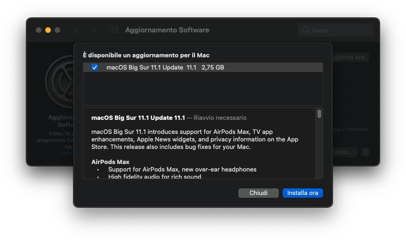Click the Chiudi button

coord(259,193)
